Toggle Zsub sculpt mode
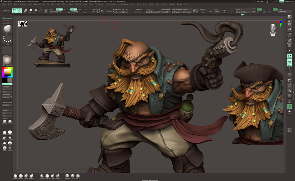This screenshot has width=295, height=181. 80,9
